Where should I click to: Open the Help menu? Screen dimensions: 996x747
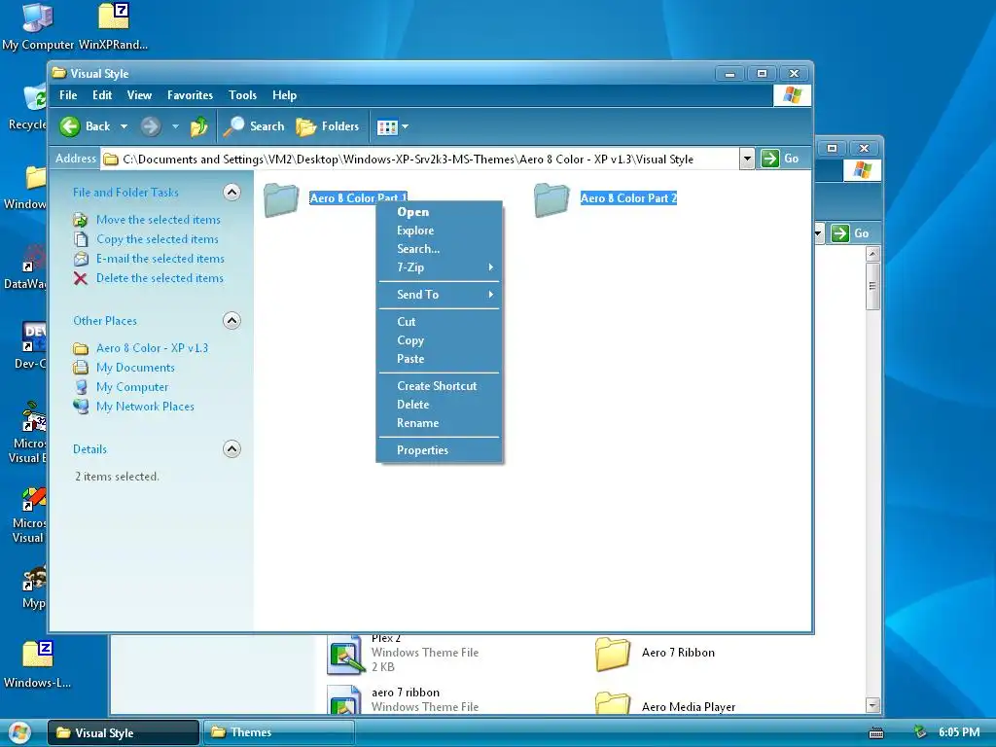285,95
